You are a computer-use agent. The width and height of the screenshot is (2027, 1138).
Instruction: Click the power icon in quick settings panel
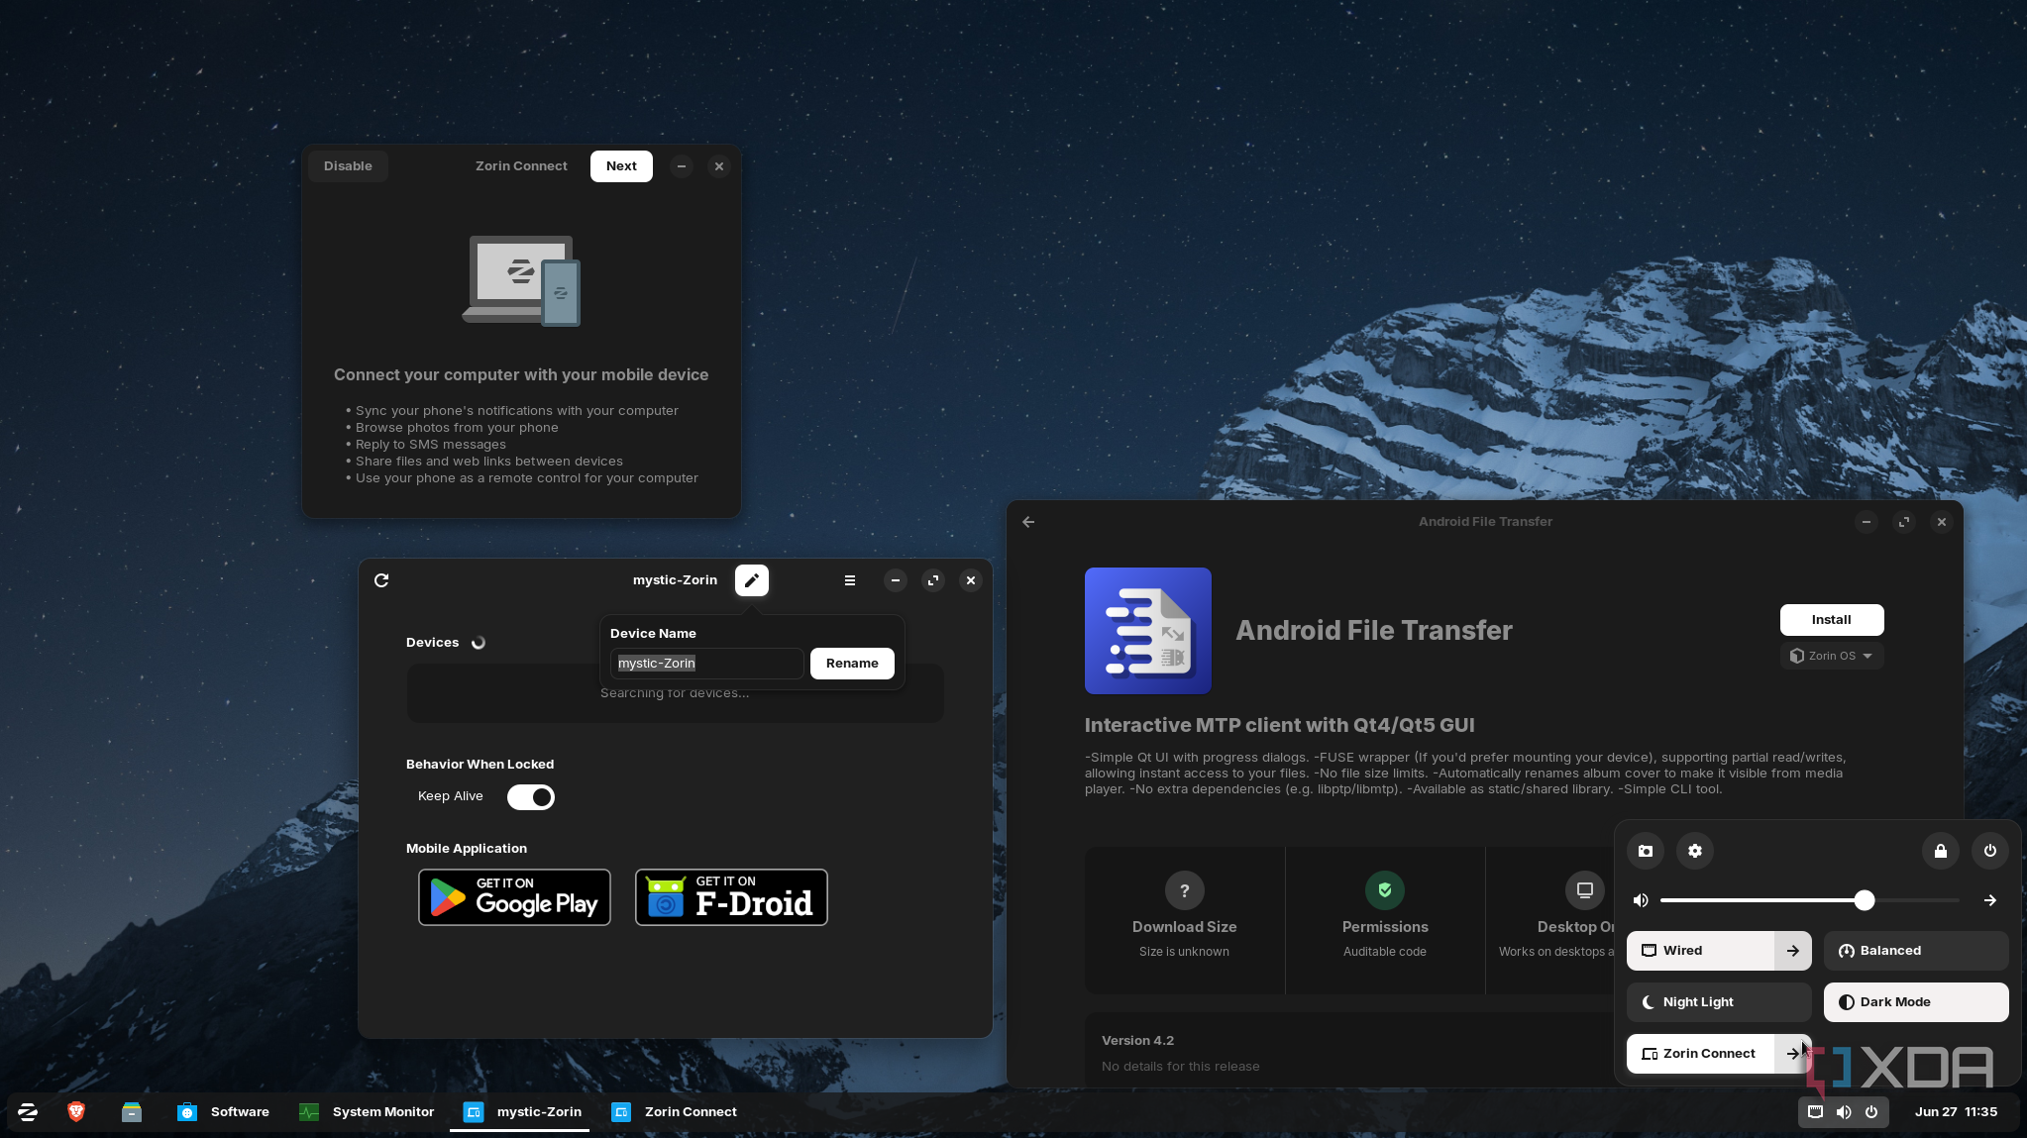click(x=1990, y=851)
